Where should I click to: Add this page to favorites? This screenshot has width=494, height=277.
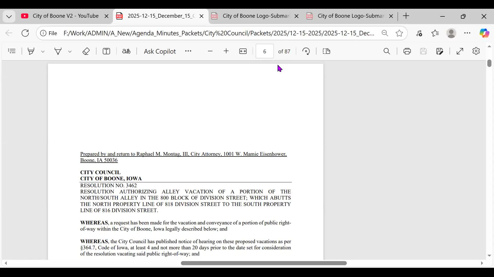coord(399,33)
